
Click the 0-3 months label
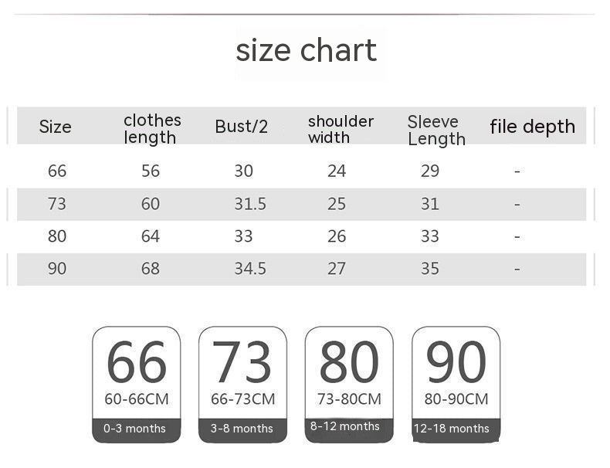pyautogui.click(x=135, y=429)
